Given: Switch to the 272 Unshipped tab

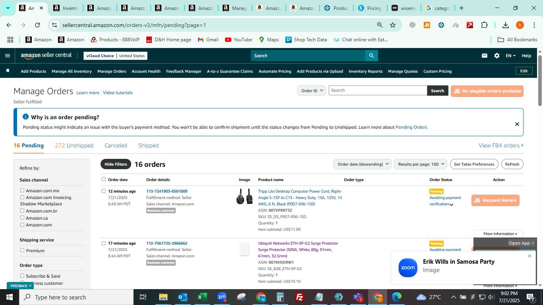Looking at the screenshot, I should point(74,145).
